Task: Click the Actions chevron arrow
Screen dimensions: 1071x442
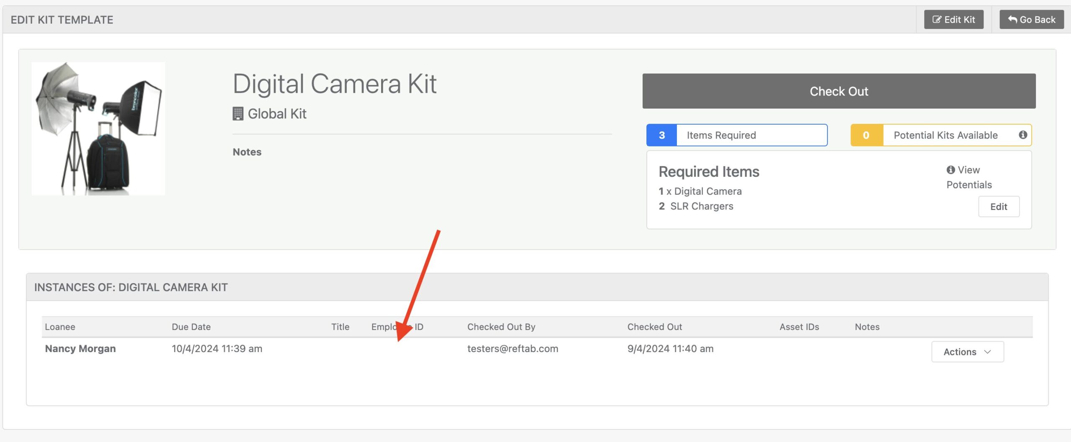Action: click(988, 352)
